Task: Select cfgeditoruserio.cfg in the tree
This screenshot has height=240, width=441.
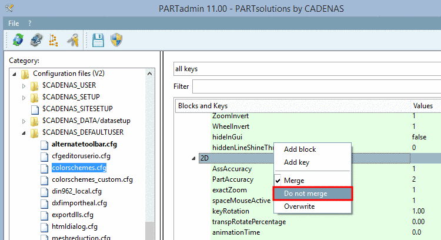Action: point(81,156)
